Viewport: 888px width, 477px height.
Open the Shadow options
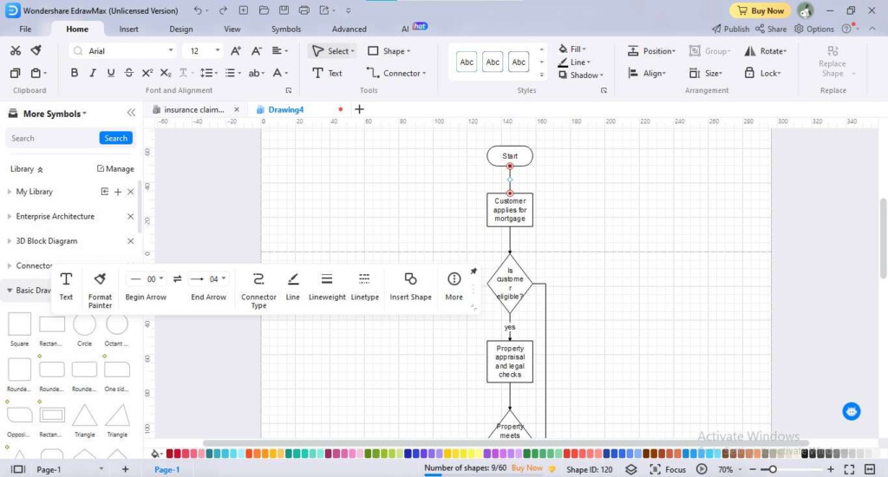tap(581, 75)
